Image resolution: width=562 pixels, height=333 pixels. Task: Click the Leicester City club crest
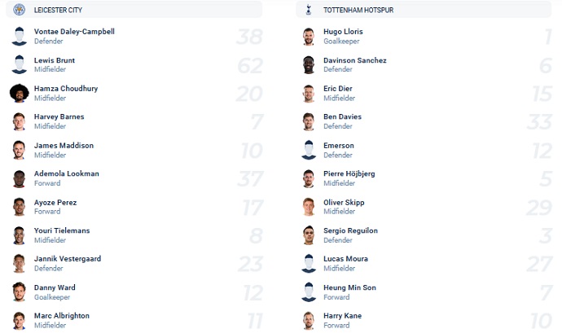pyautogui.click(x=19, y=9)
